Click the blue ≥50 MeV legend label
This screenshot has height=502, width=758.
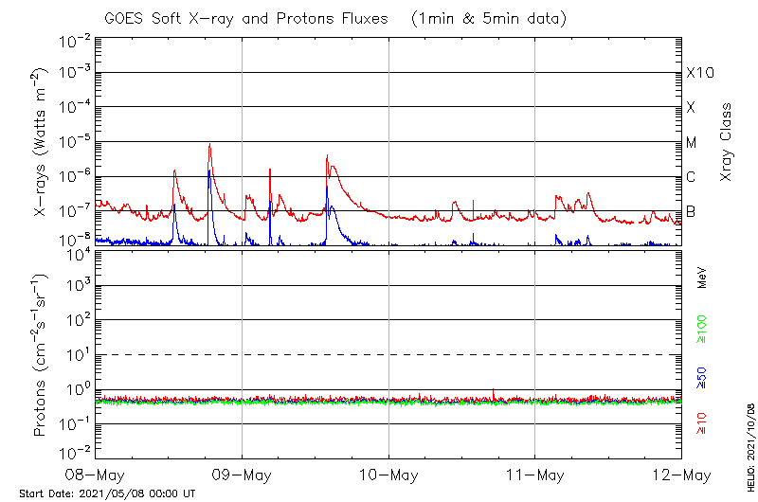(x=702, y=376)
